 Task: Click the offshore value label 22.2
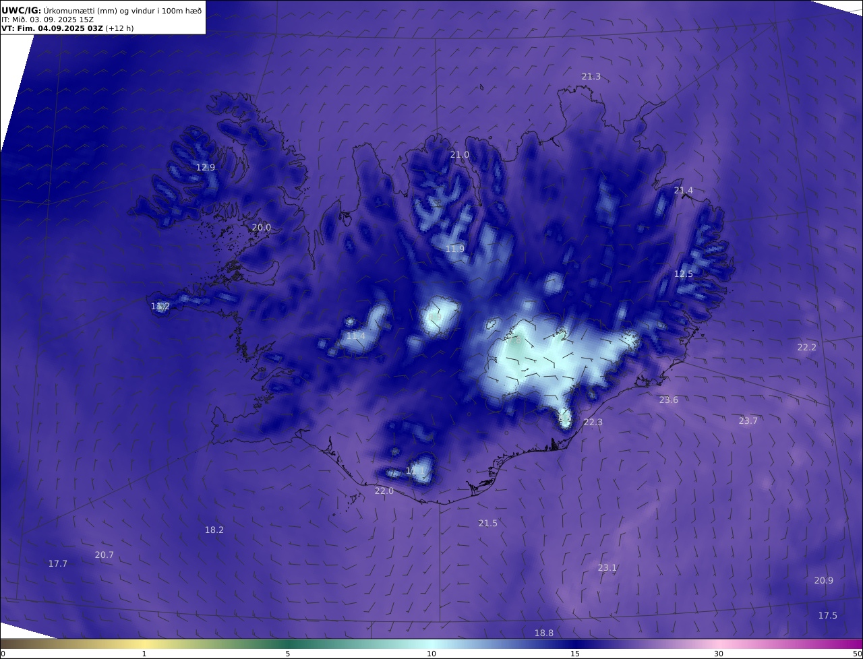[x=807, y=348]
